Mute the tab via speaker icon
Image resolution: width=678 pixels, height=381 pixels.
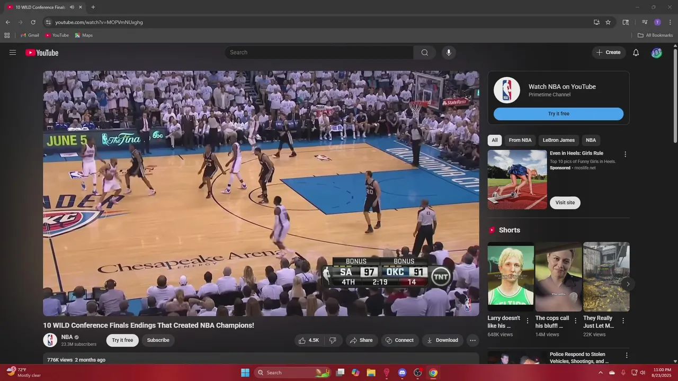coord(72,7)
